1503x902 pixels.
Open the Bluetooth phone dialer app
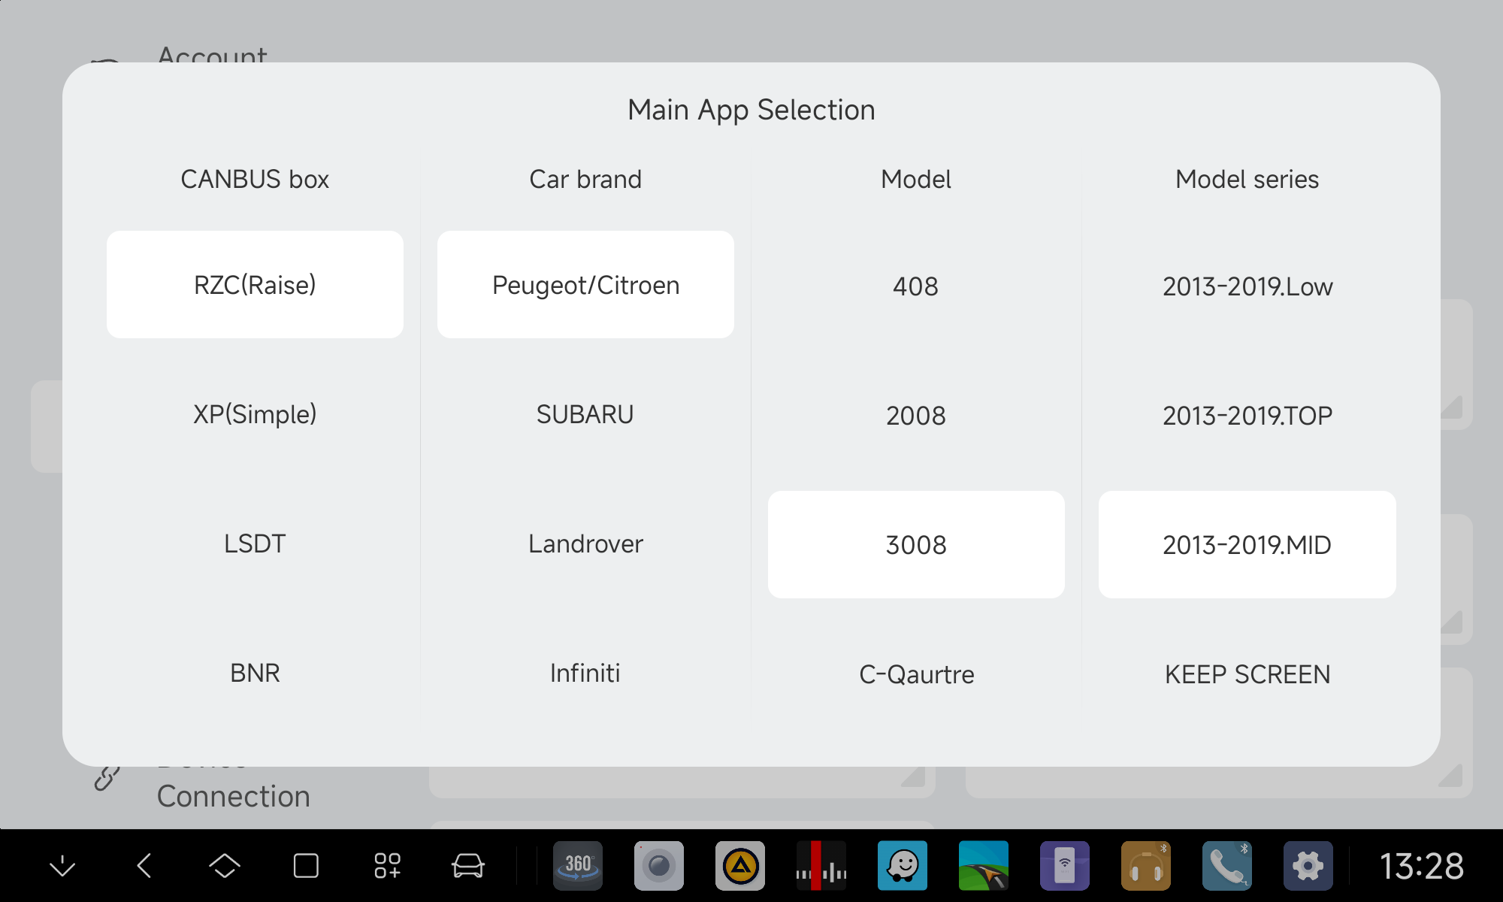1227,866
